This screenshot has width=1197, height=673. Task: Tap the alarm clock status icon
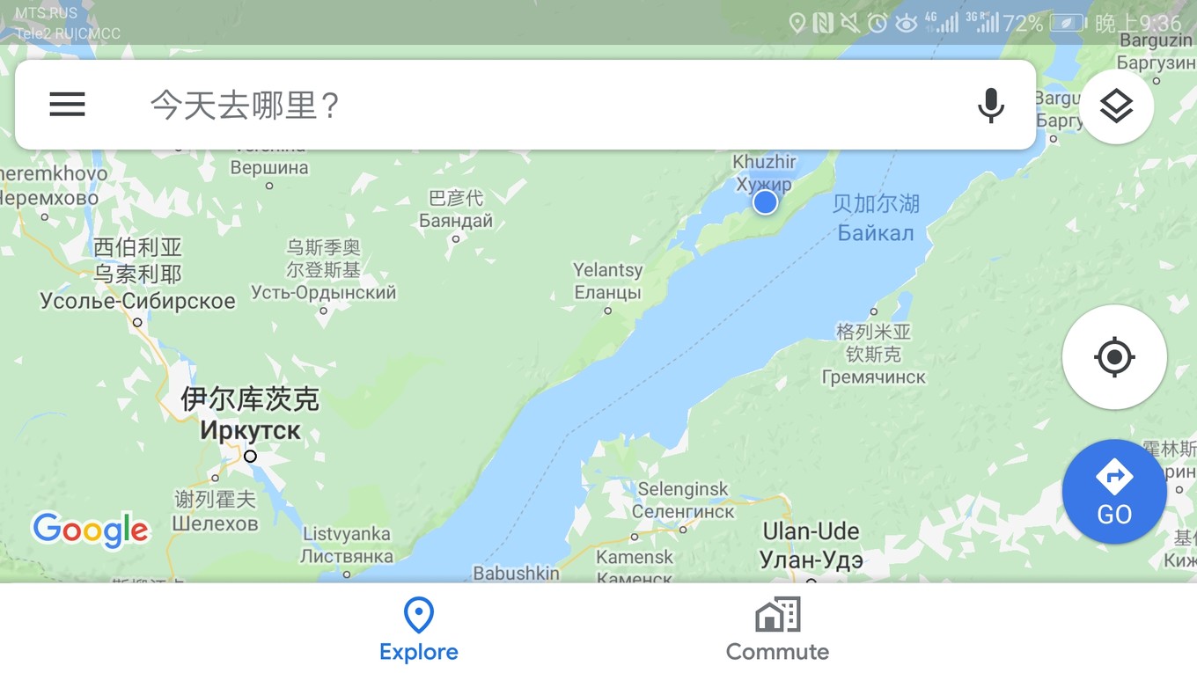877,23
